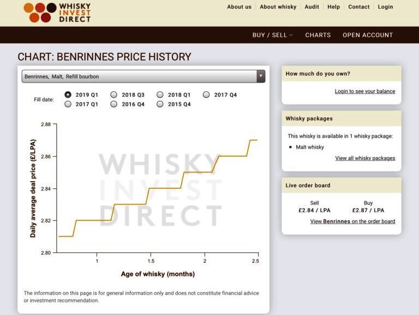Open the Benrinnes, Malt, Refill bourbon dropdown
This screenshot has height=315, width=419.
coord(143,77)
